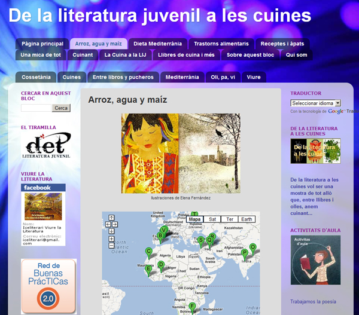
Task: Click the map pan up arrow
Action: [111, 218]
